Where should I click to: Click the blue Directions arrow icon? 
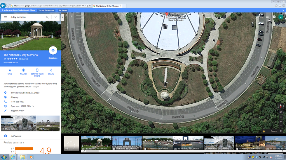(x=53, y=51)
